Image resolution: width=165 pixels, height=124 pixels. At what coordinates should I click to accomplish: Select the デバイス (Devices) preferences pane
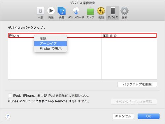click(x=113, y=13)
